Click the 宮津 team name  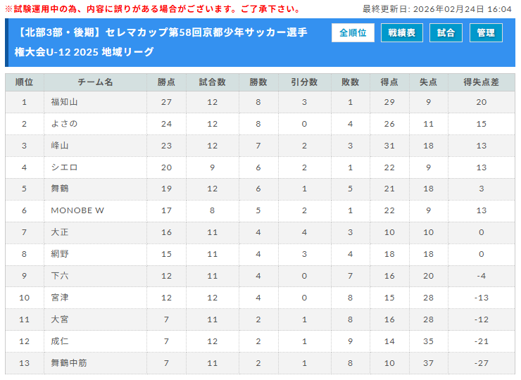pos(60,298)
